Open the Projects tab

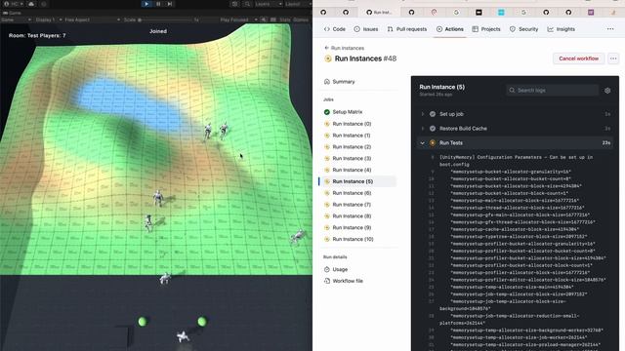coord(486,29)
